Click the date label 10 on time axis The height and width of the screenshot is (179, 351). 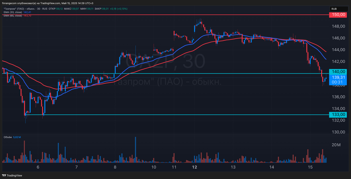click(x=154, y=167)
